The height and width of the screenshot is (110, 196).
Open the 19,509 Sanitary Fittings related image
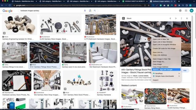click(179, 96)
